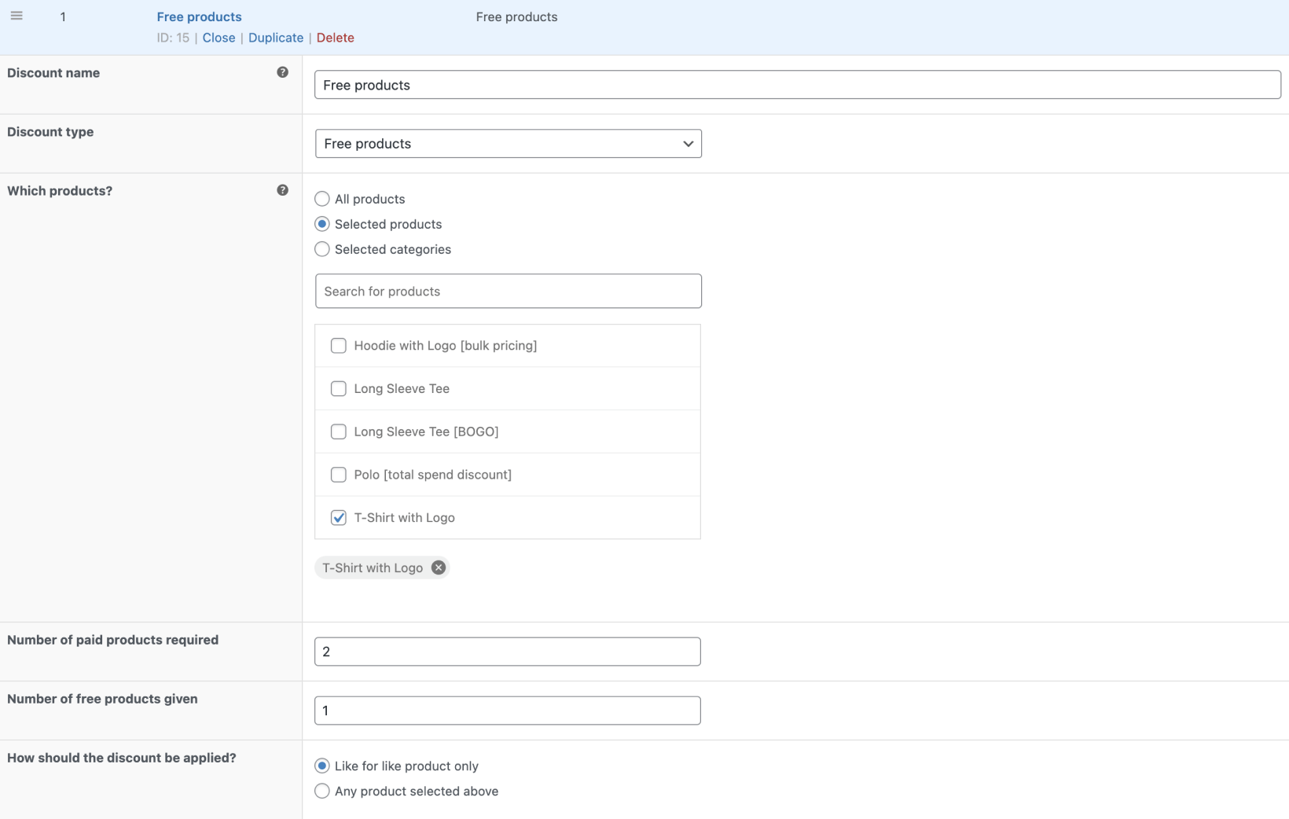
Task: Select Any product selected above option
Action: click(x=322, y=791)
